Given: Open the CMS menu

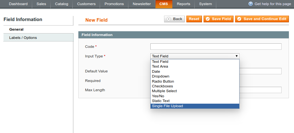Looking at the screenshot, I should (164, 4).
